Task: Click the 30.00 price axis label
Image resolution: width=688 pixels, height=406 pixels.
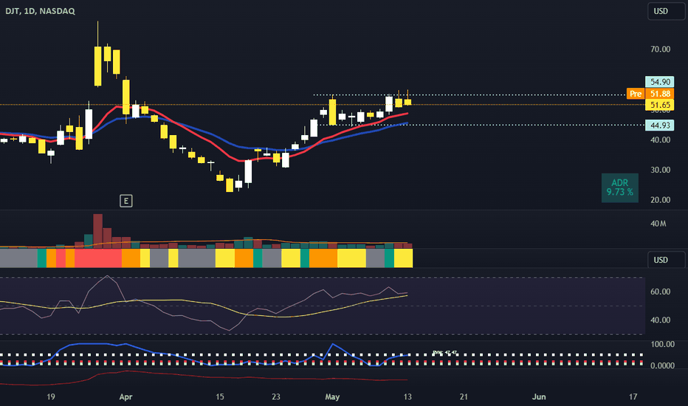Action: tap(661, 170)
